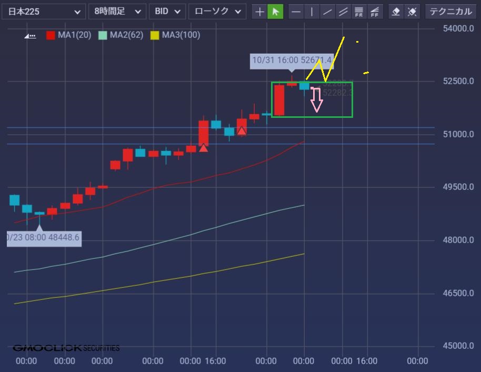481x372 pixels.
Task: Open the 日本225 symbol dropdown
Action: coord(43,12)
